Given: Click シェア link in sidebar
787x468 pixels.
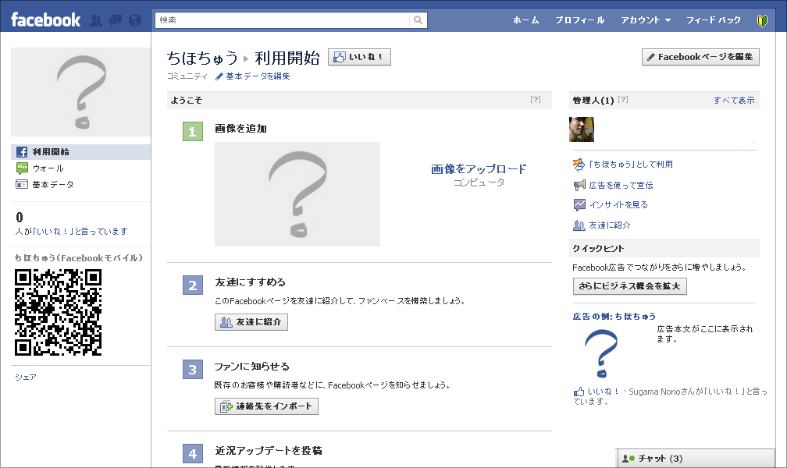Looking at the screenshot, I should click(x=26, y=378).
